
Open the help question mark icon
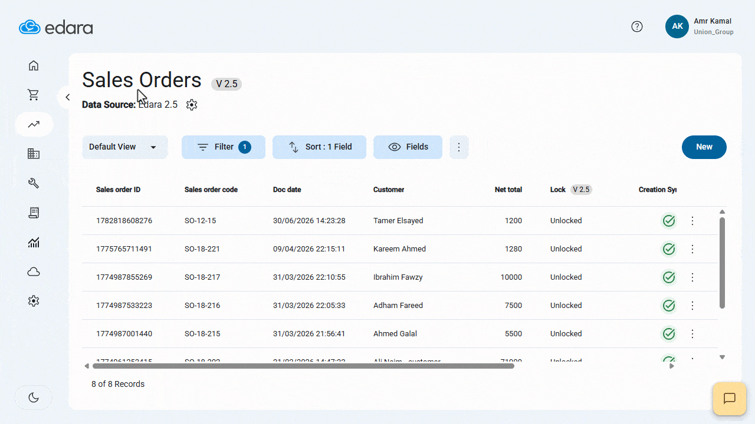[637, 26]
